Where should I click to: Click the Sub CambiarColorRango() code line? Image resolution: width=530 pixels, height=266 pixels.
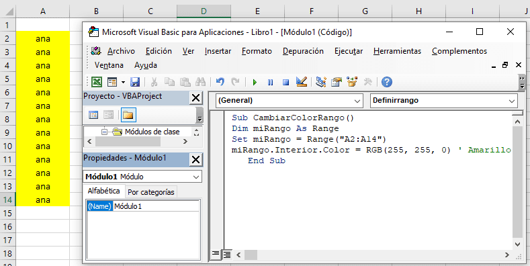293,118
